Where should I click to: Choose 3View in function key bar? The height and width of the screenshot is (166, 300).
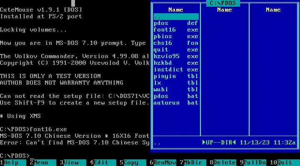pyautogui.click(x=72, y=162)
